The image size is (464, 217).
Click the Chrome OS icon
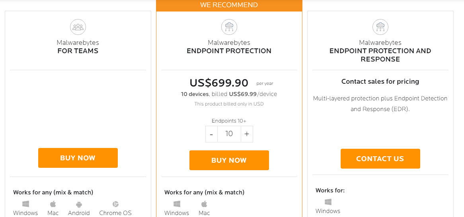tap(115, 204)
